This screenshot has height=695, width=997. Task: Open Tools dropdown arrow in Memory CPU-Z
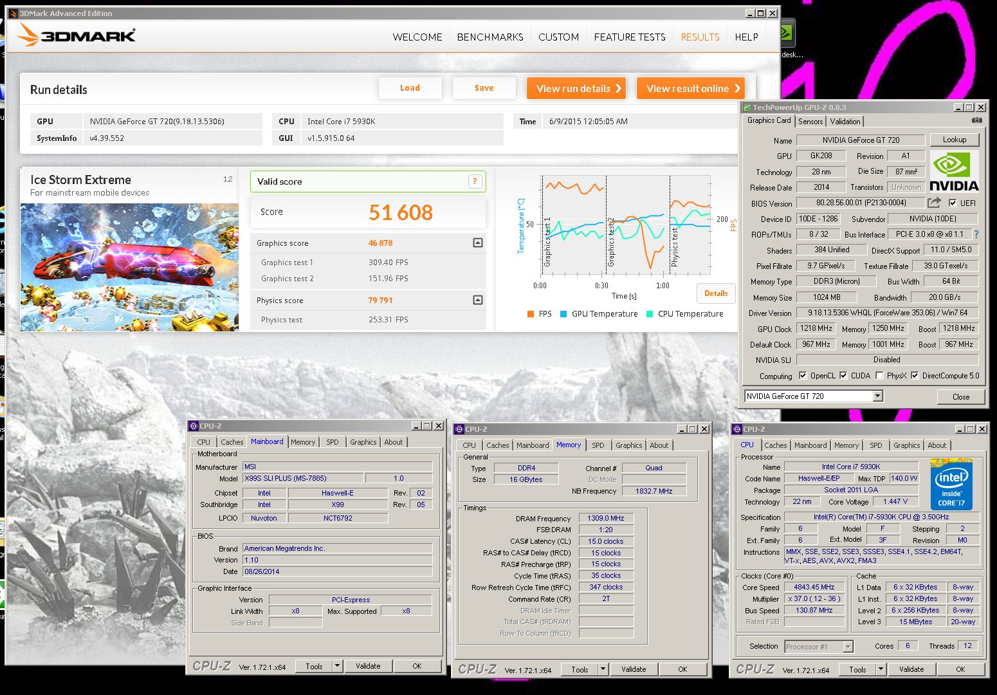(603, 669)
